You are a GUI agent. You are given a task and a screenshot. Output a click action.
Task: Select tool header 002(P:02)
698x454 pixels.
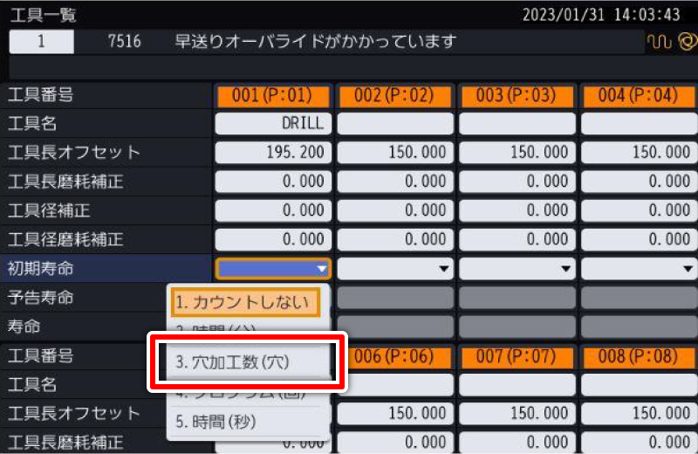tap(395, 95)
